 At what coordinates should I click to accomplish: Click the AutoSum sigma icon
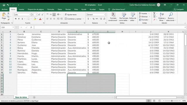point(154,13)
